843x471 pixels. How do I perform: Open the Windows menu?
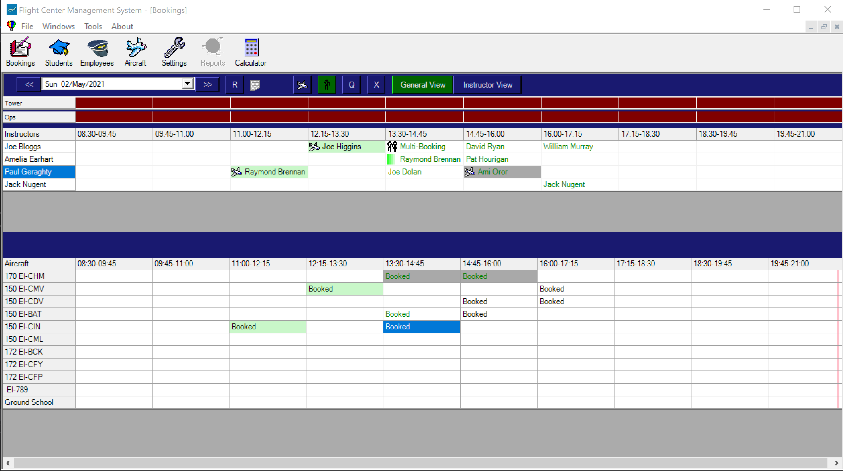[58, 26]
